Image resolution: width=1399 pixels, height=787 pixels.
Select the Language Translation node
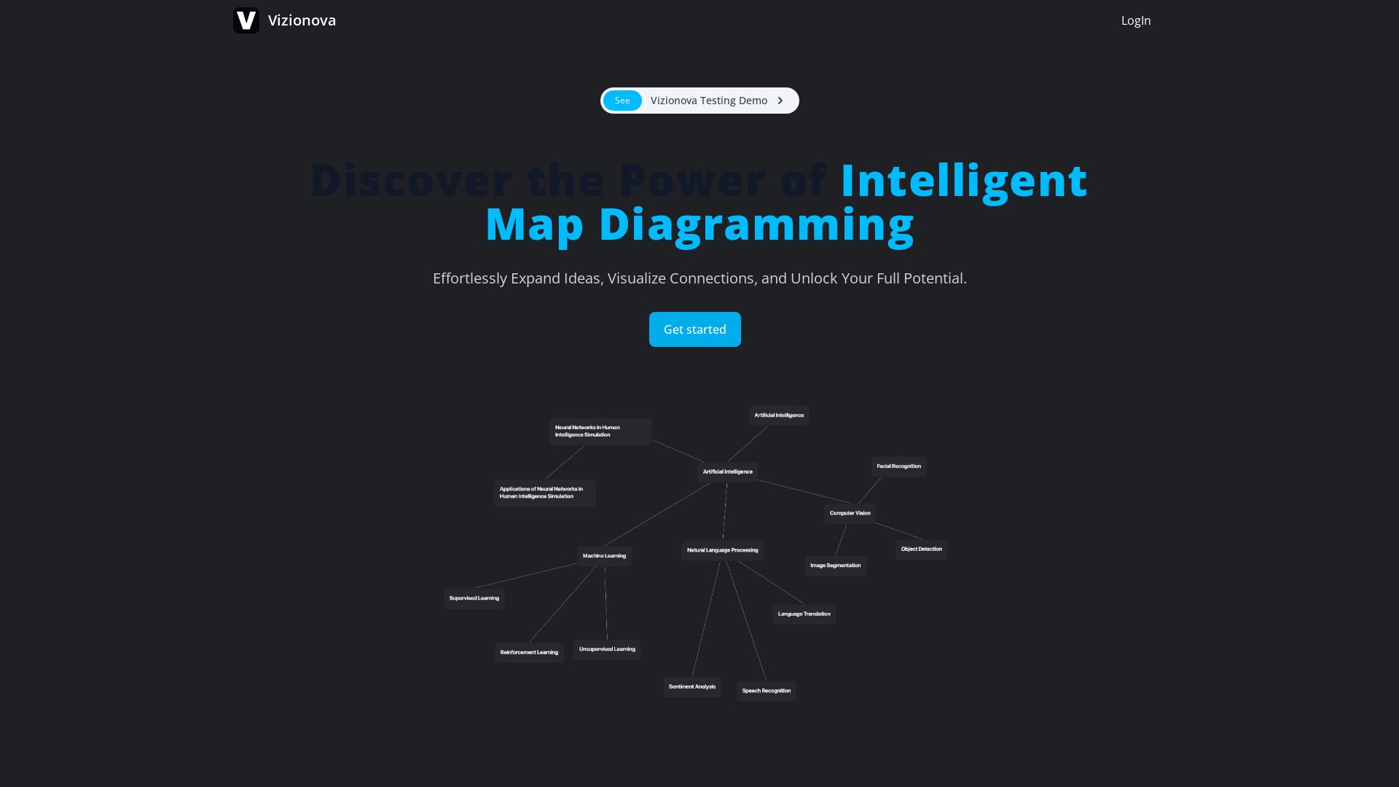(x=804, y=614)
